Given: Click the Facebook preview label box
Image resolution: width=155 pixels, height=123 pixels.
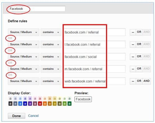Looking at the screenshot, I should [x=83, y=99].
